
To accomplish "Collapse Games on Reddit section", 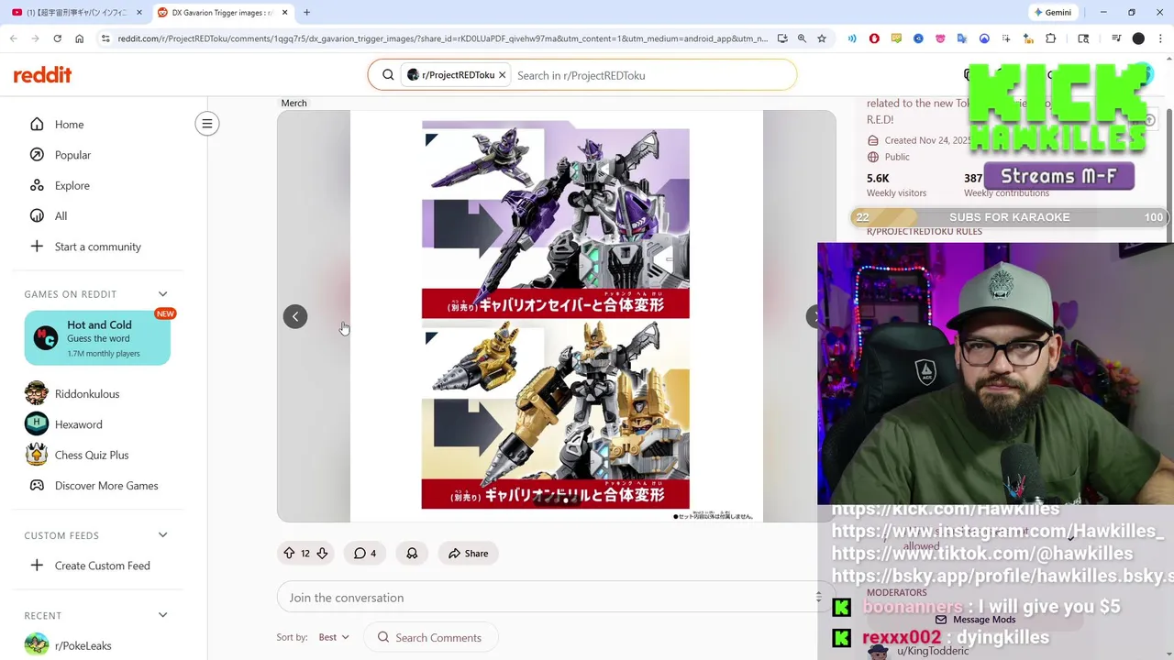I will point(162,294).
